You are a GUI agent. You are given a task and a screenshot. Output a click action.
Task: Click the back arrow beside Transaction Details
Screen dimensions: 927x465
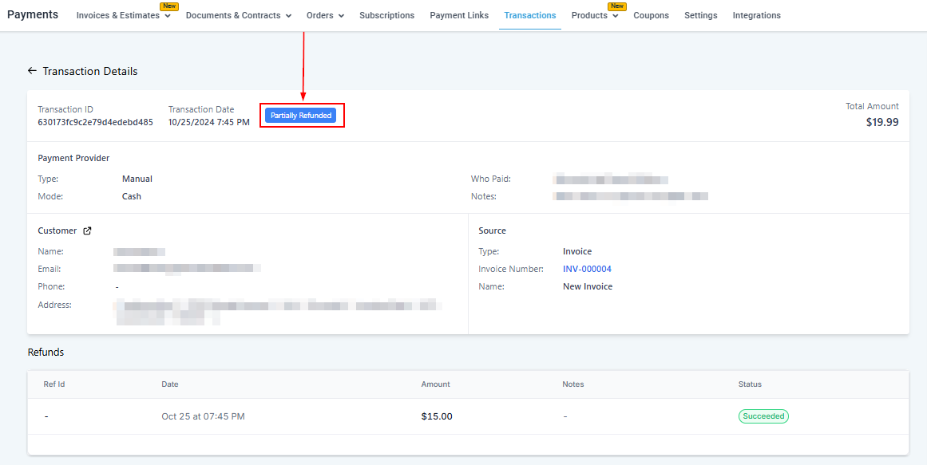32,71
